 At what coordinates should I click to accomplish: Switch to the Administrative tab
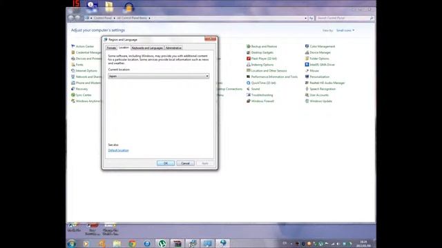click(x=173, y=48)
